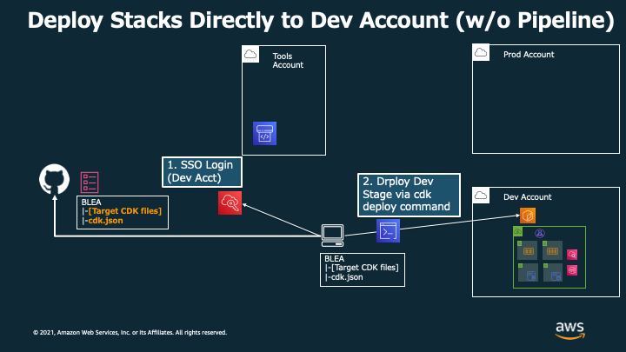Click the upper pink cloud-magnifier monitoring icon
This screenshot has height=352, width=626.
[x=572, y=255]
